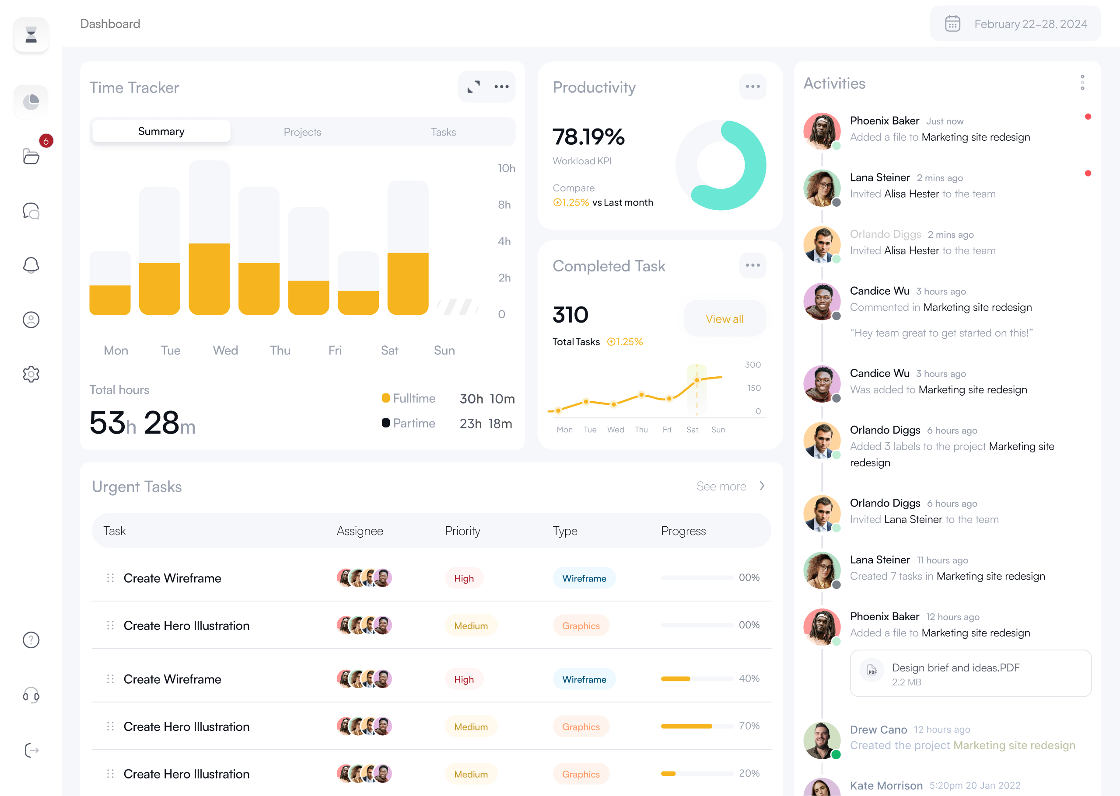This screenshot has width=1120, height=796.
Task: Click Phoenix Baker's avatar at Just now
Action: pos(822,131)
